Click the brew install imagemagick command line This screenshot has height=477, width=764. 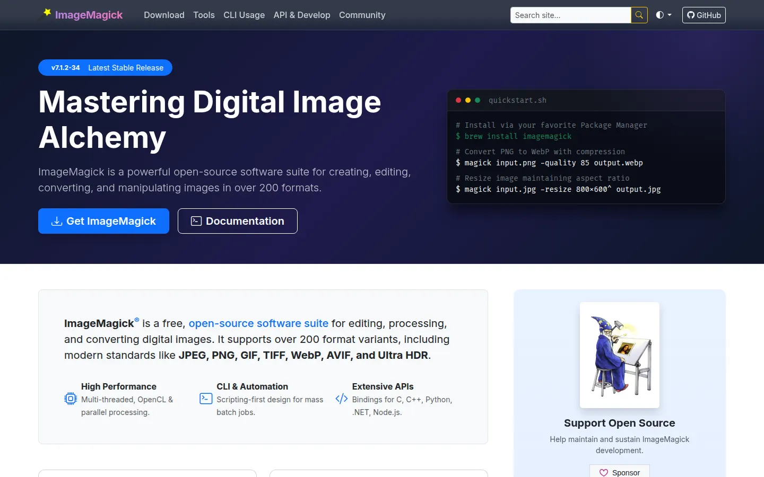click(514, 136)
